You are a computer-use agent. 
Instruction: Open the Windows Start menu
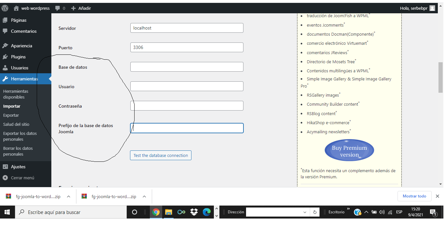tap(7, 212)
